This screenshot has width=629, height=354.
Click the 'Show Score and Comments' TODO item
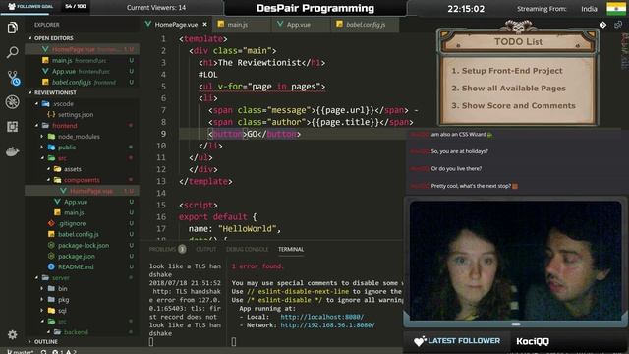tap(513, 106)
